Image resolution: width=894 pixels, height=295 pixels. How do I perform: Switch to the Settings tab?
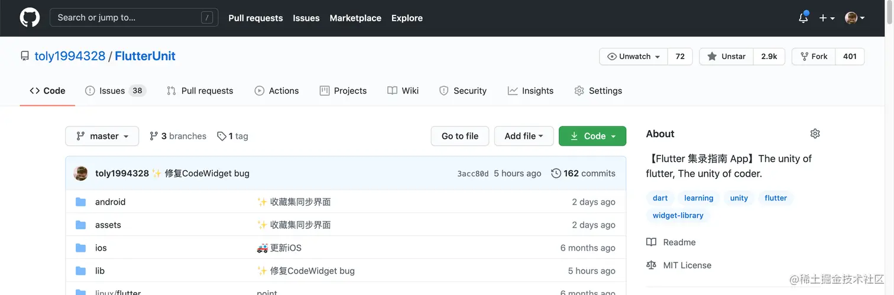(x=598, y=90)
